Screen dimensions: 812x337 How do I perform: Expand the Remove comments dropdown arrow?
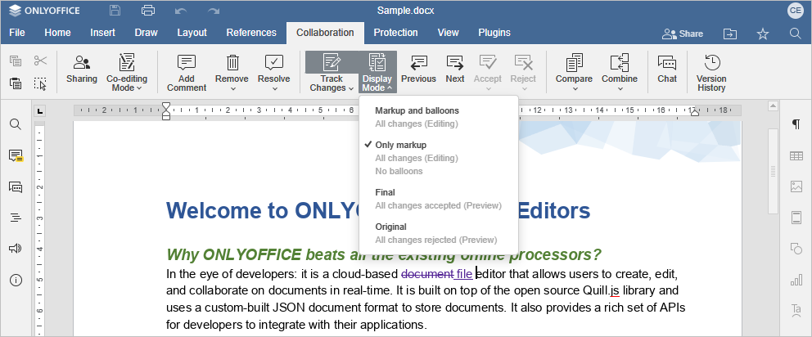click(x=232, y=88)
